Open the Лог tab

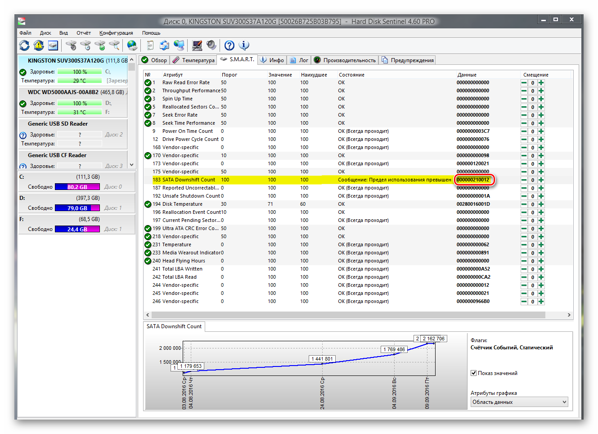[x=299, y=60]
